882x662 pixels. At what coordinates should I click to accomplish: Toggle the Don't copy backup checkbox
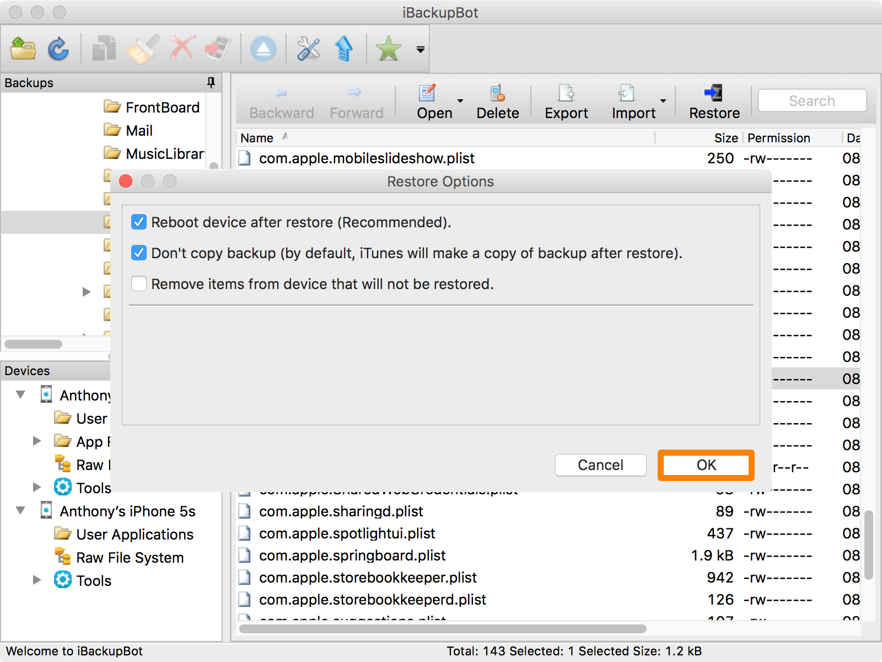[x=139, y=253]
